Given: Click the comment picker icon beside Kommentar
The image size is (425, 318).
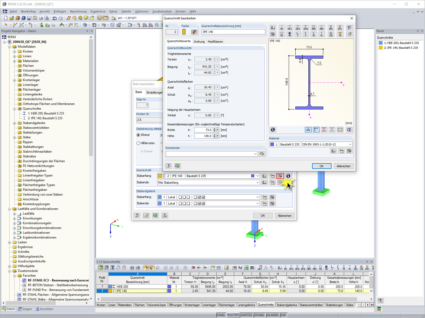Looking at the screenshot, I should coord(262,154).
